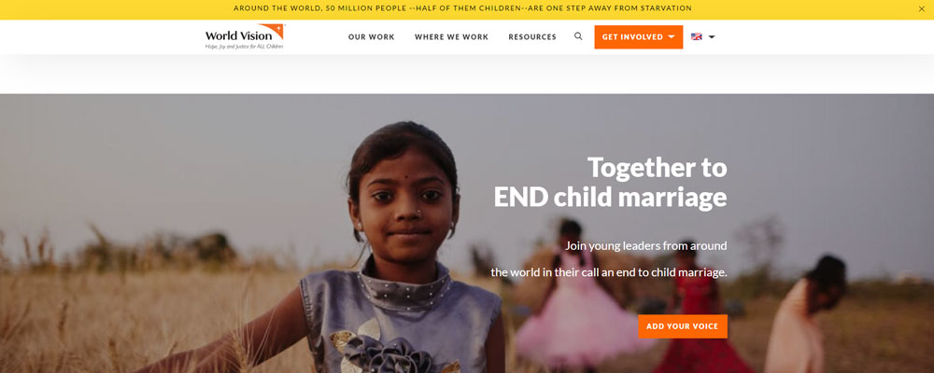
Task: Click the 50 million people banner message
Action: 462,8
